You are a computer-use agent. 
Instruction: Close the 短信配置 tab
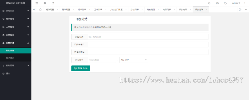57,9
